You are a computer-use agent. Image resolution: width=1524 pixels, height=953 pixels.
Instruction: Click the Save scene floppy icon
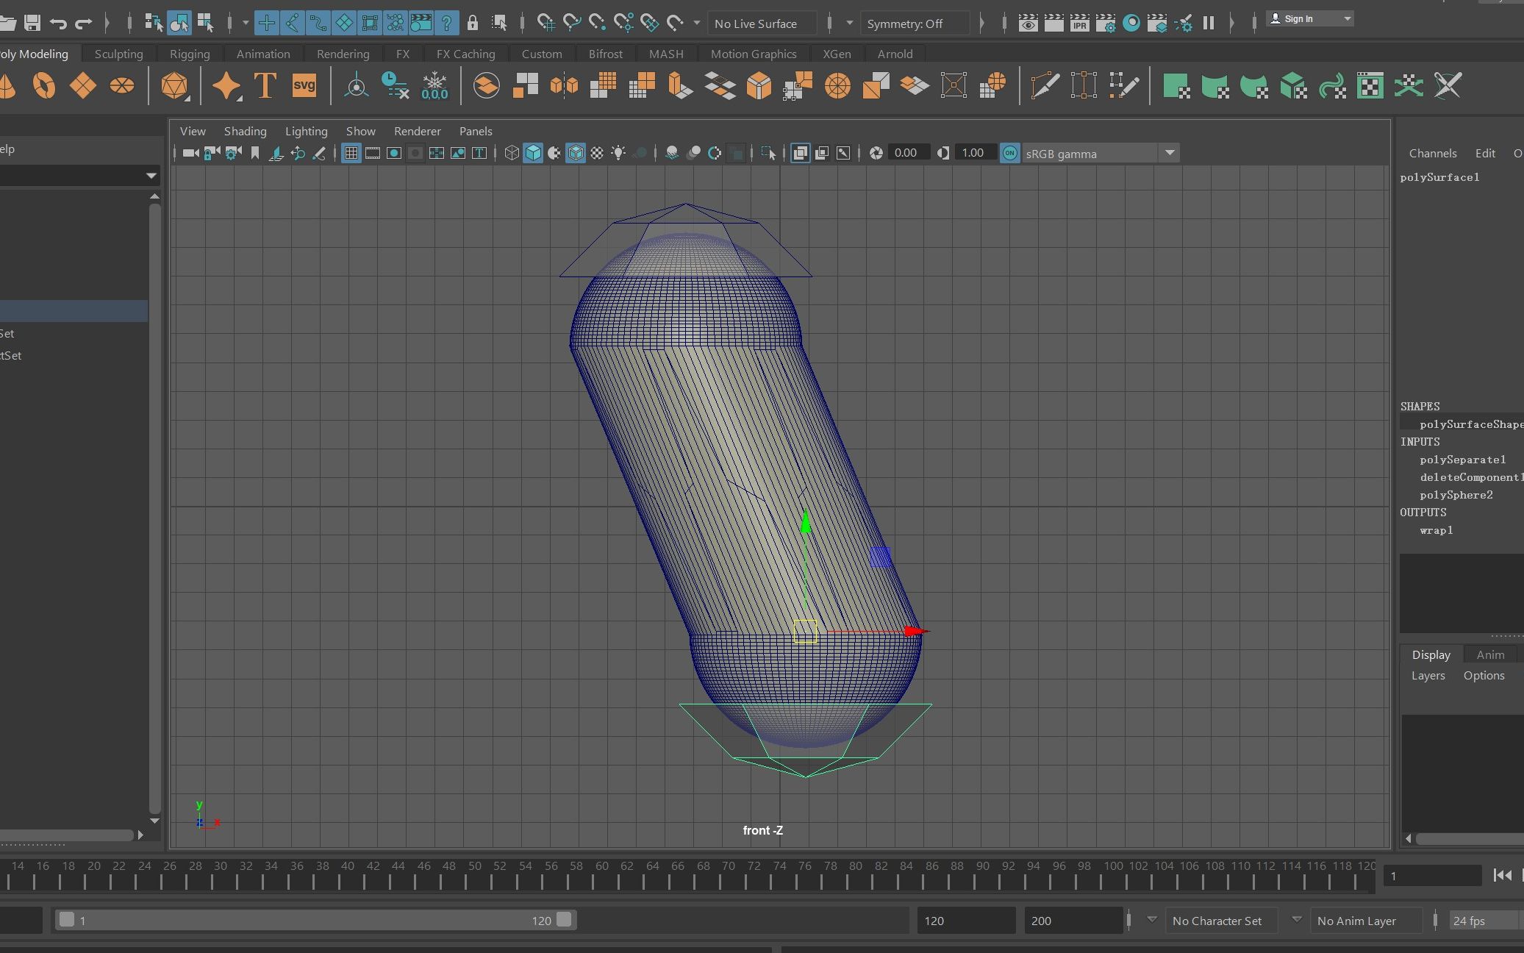[x=32, y=23]
